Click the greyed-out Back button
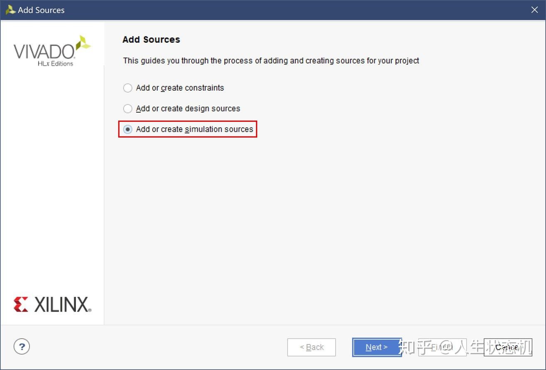The height and width of the screenshot is (370, 546). click(312, 347)
